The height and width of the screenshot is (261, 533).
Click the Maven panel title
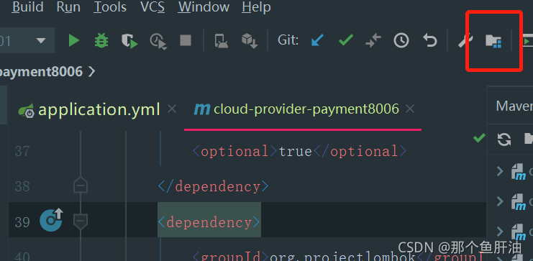[x=514, y=106]
